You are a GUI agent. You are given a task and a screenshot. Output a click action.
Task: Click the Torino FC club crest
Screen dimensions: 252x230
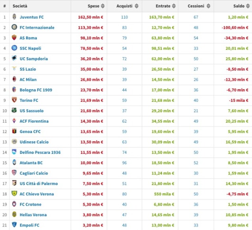[14, 100]
